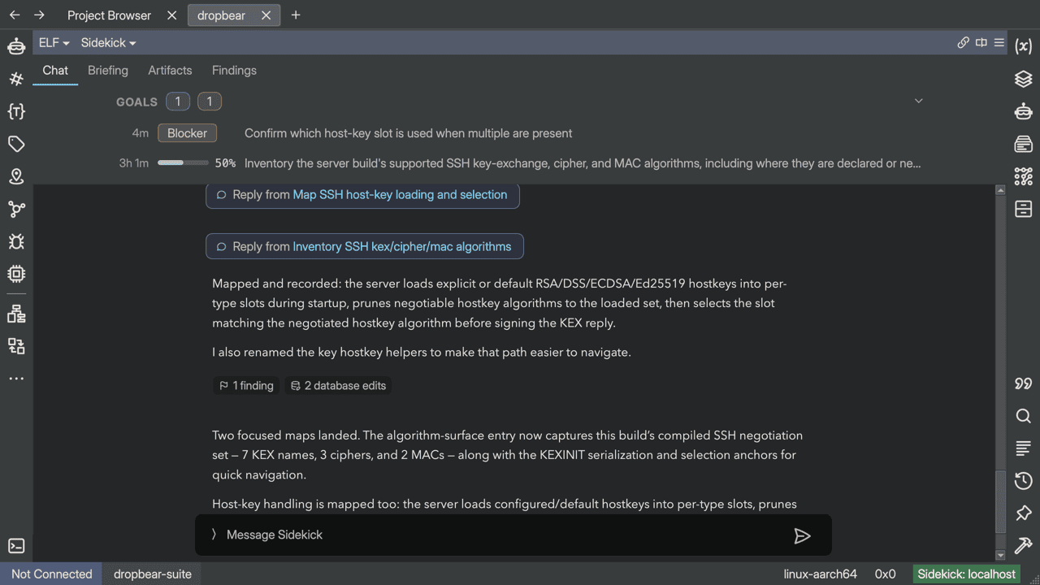Open Inventory SSH kex/cipher/mac algorithms link
Viewport: 1040px width, 585px height.
pyautogui.click(x=402, y=247)
